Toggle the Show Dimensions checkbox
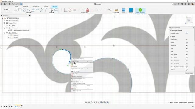This screenshot has height=109, width=195. pos(187,61)
